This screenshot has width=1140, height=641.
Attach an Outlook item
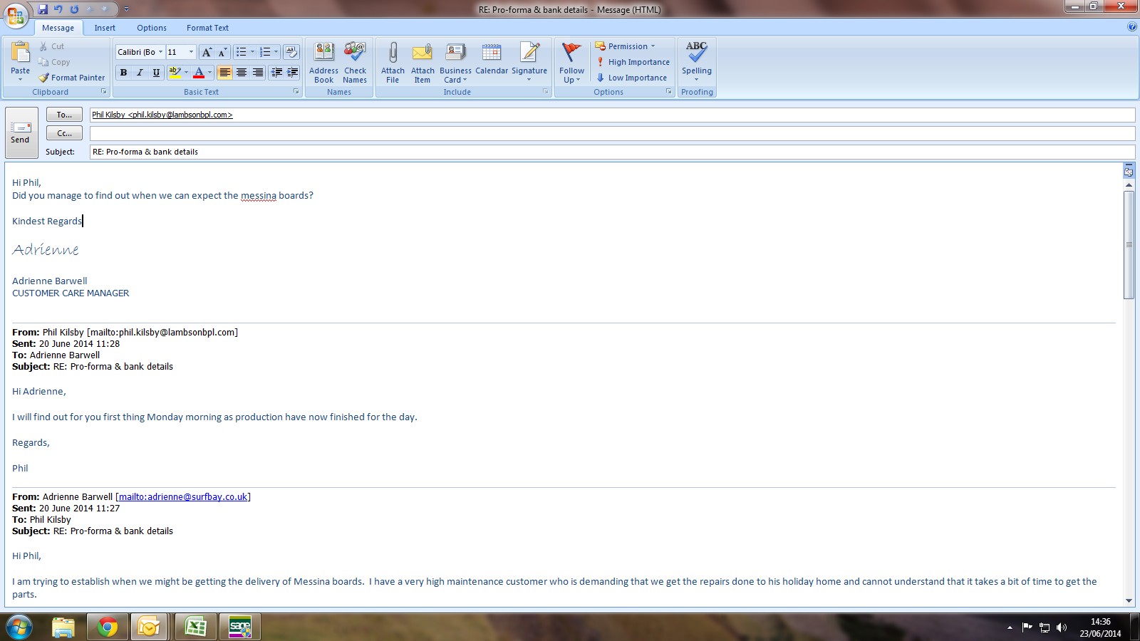423,63
